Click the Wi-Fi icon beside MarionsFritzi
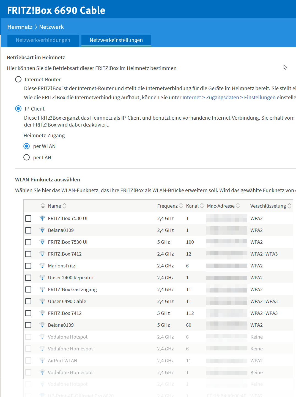The image size is (296, 397). (42, 266)
